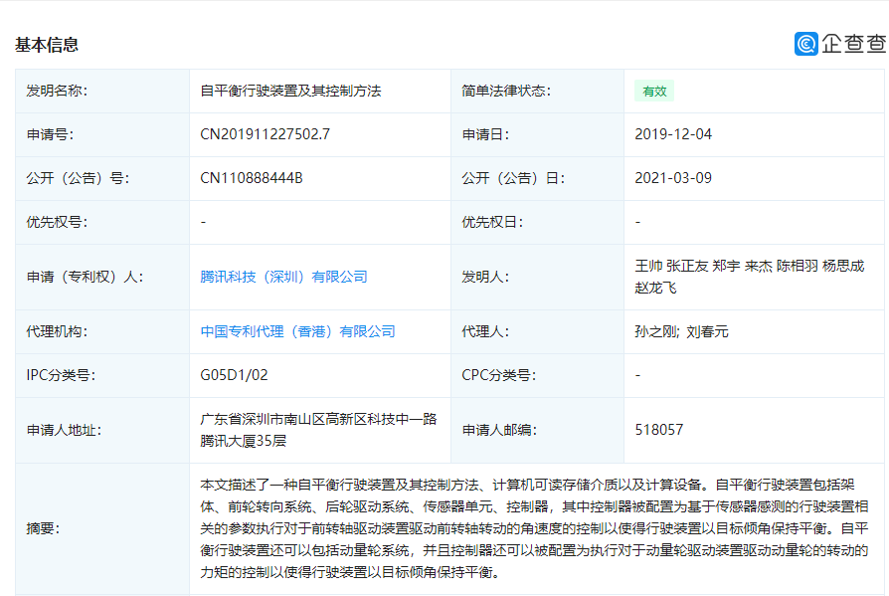Click the 发明名称 label cell
This screenshot has width=889, height=596.
102,91
